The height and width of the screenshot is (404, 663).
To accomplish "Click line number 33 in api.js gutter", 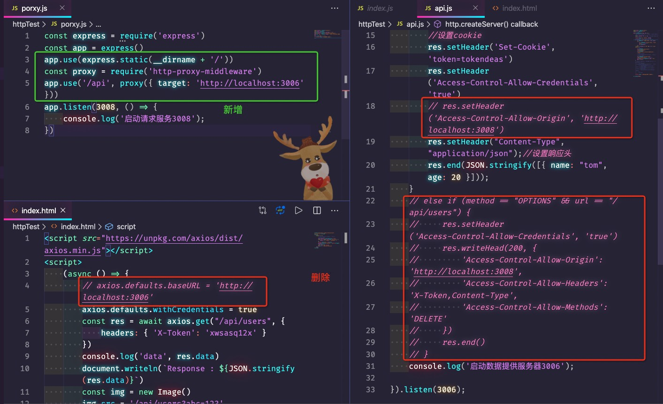I will [x=371, y=389].
